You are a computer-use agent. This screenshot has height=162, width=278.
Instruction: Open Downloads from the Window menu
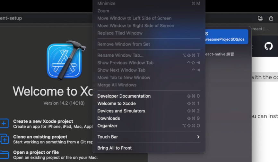click(149, 118)
